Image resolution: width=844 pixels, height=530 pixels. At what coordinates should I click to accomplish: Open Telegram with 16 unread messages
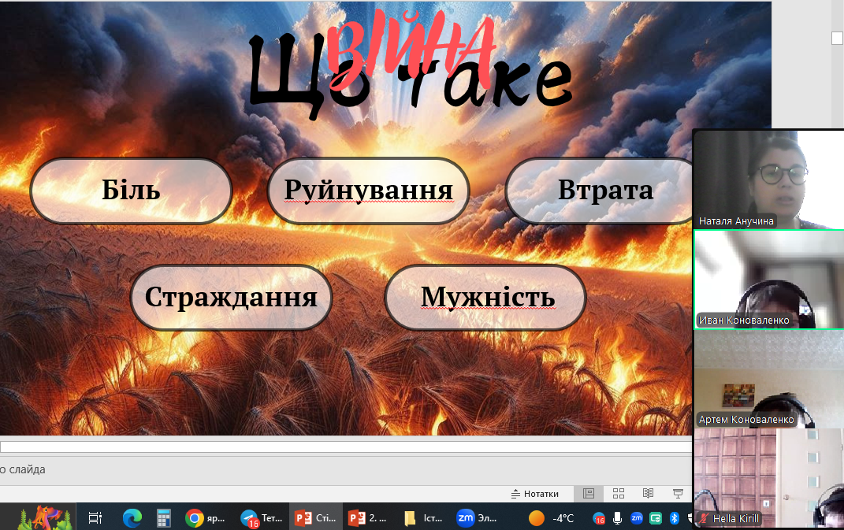pyautogui.click(x=262, y=517)
